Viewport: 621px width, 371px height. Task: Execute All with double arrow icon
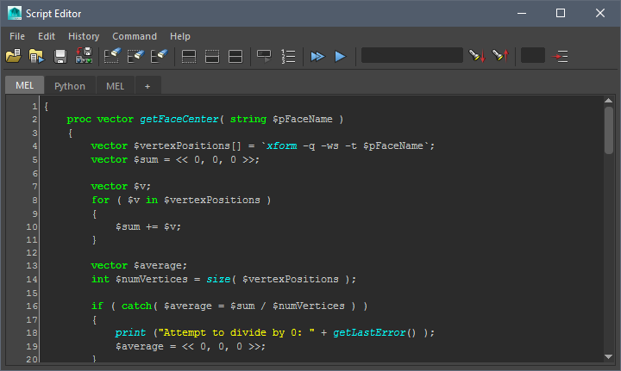pyautogui.click(x=317, y=57)
